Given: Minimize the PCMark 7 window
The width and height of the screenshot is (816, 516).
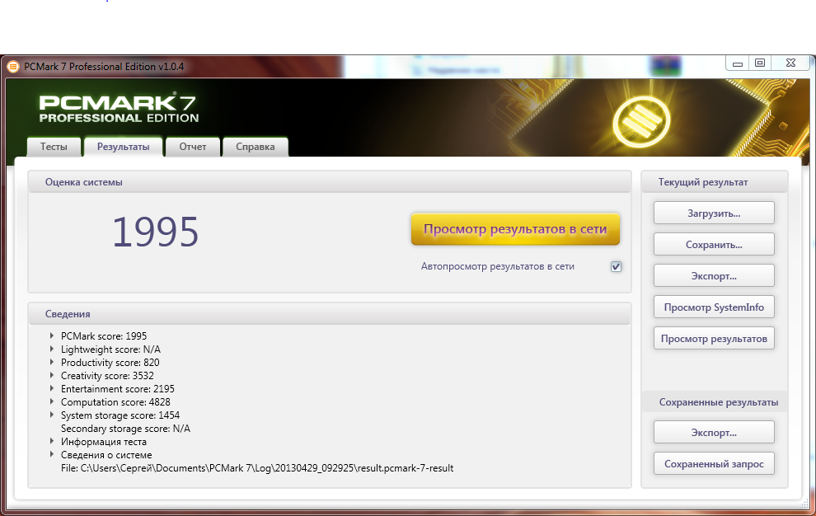Looking at the screenshot, I should [738, 63].
